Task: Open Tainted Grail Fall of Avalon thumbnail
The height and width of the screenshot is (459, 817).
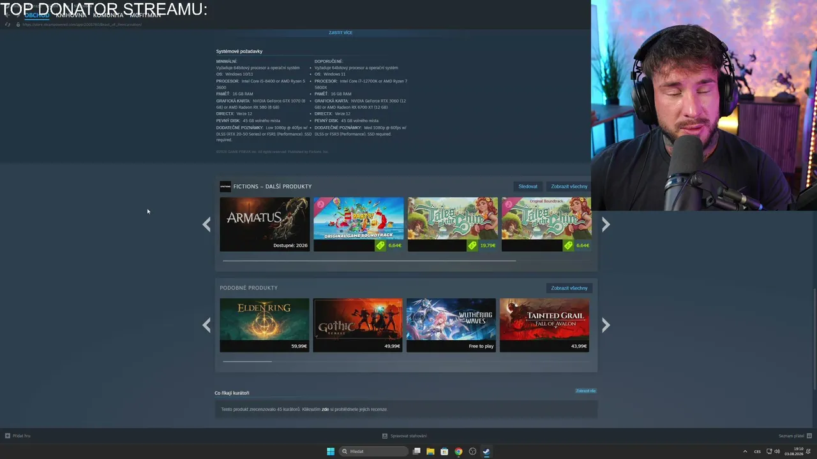Action: point(544,325)
